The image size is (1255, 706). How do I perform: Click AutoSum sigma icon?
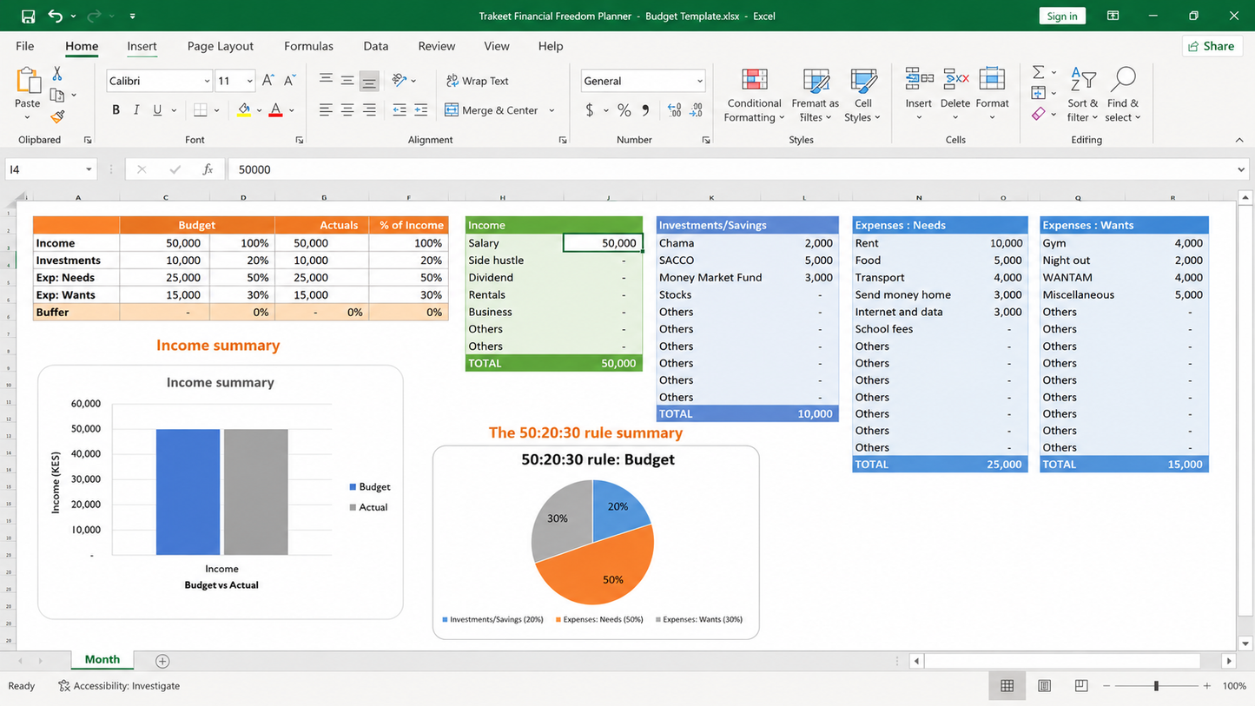pyautogui.click(x=1038, y=72)
